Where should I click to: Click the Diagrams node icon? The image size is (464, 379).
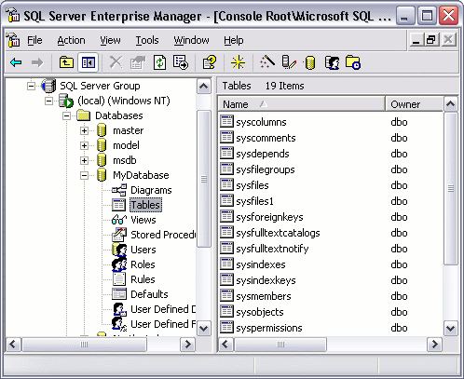pyautogui.click(x=119, y=190)
